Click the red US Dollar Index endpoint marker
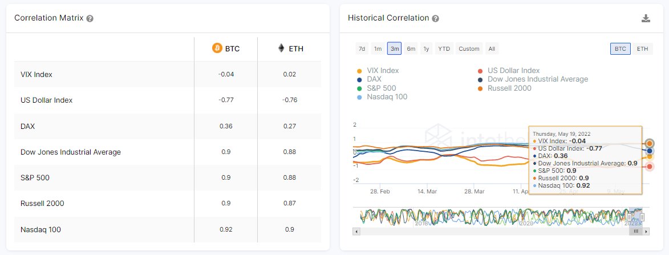This screenshot has height=255, width=669. point(650,167)
